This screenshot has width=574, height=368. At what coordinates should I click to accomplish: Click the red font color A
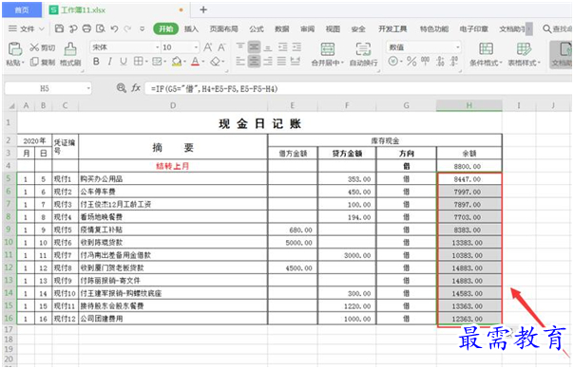pyautogui.click(x=195, y=62)
